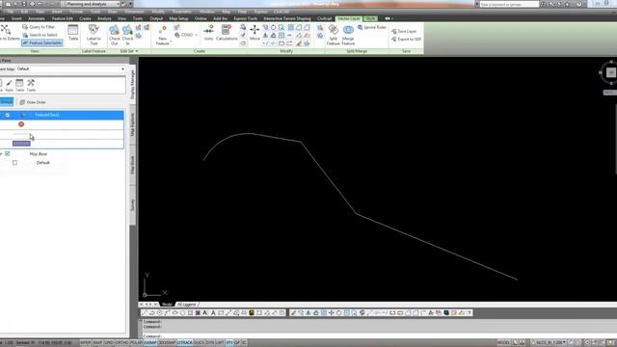Screen dimensions: 617x347
Task: Click the Draw Order button
Action: click(33, 102)
